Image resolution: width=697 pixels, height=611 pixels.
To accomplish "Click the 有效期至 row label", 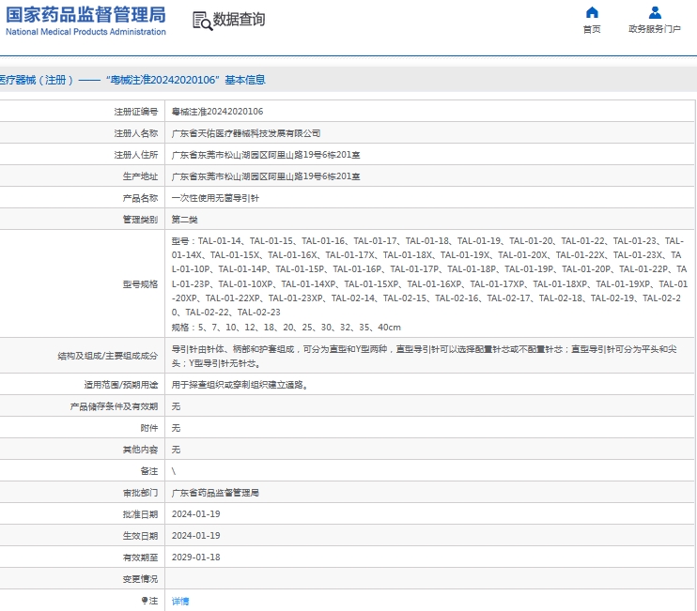I will click(x=141, y=558).
